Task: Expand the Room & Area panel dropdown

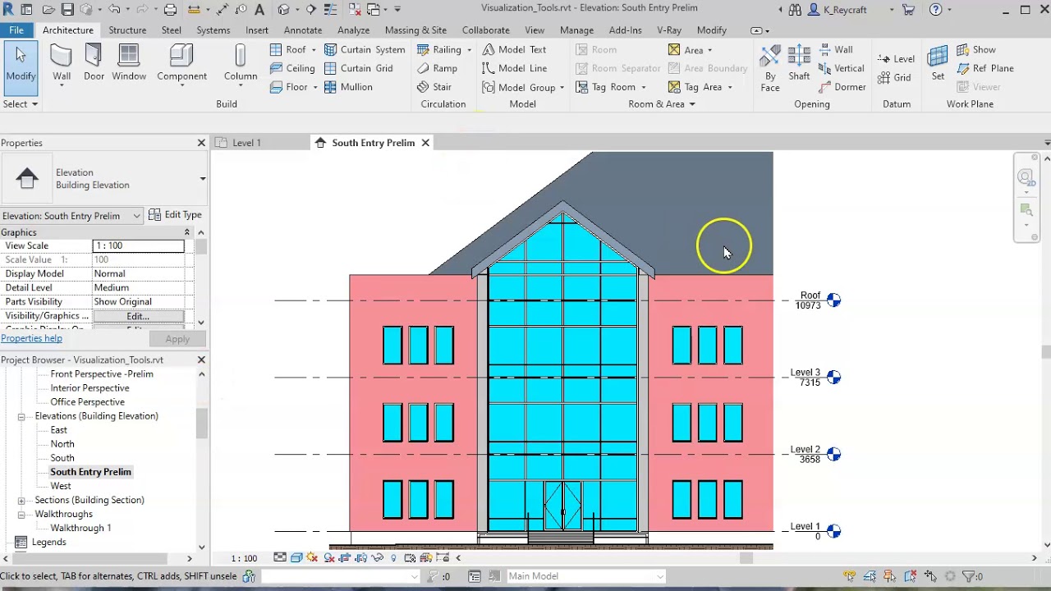Action: click(692, 104)
